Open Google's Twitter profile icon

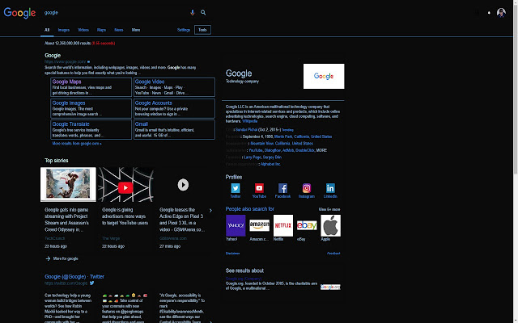pos(236,188)
